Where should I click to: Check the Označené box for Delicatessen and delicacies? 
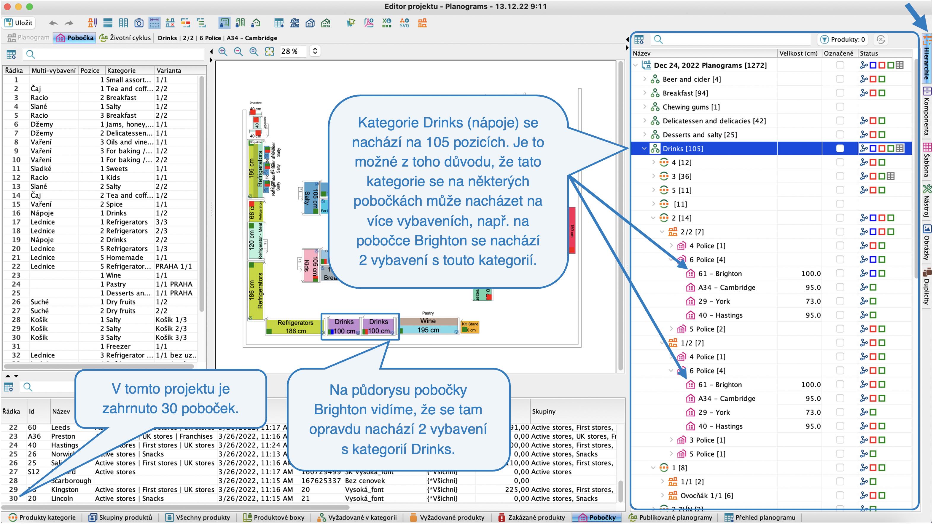coord(840,121)
